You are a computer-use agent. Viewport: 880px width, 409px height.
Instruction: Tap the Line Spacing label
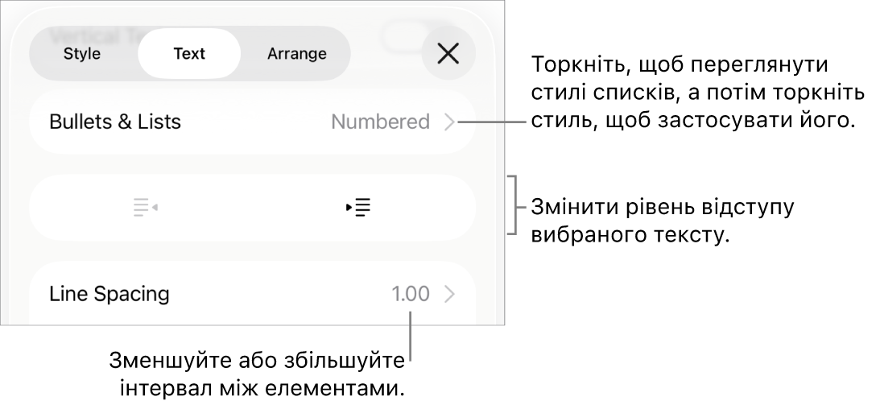pyautogui.click(x=109, y=294)
